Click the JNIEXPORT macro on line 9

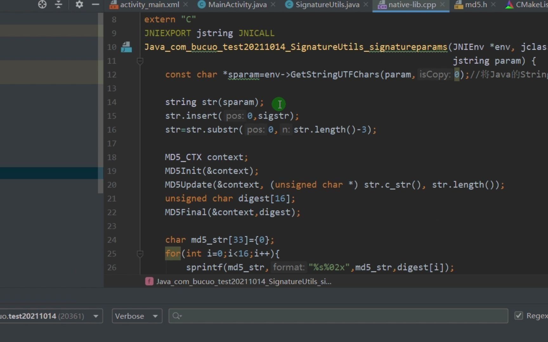pos(167,33)
